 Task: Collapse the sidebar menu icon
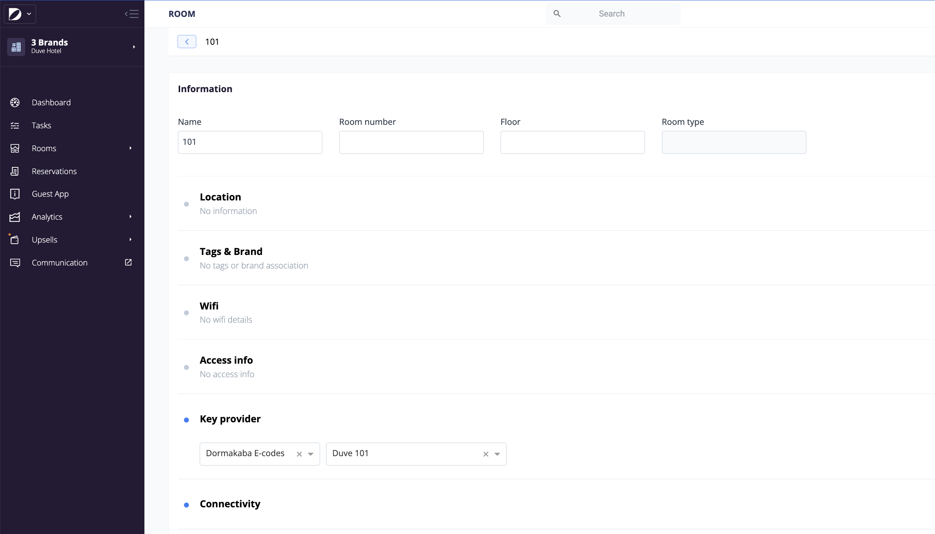132,14
